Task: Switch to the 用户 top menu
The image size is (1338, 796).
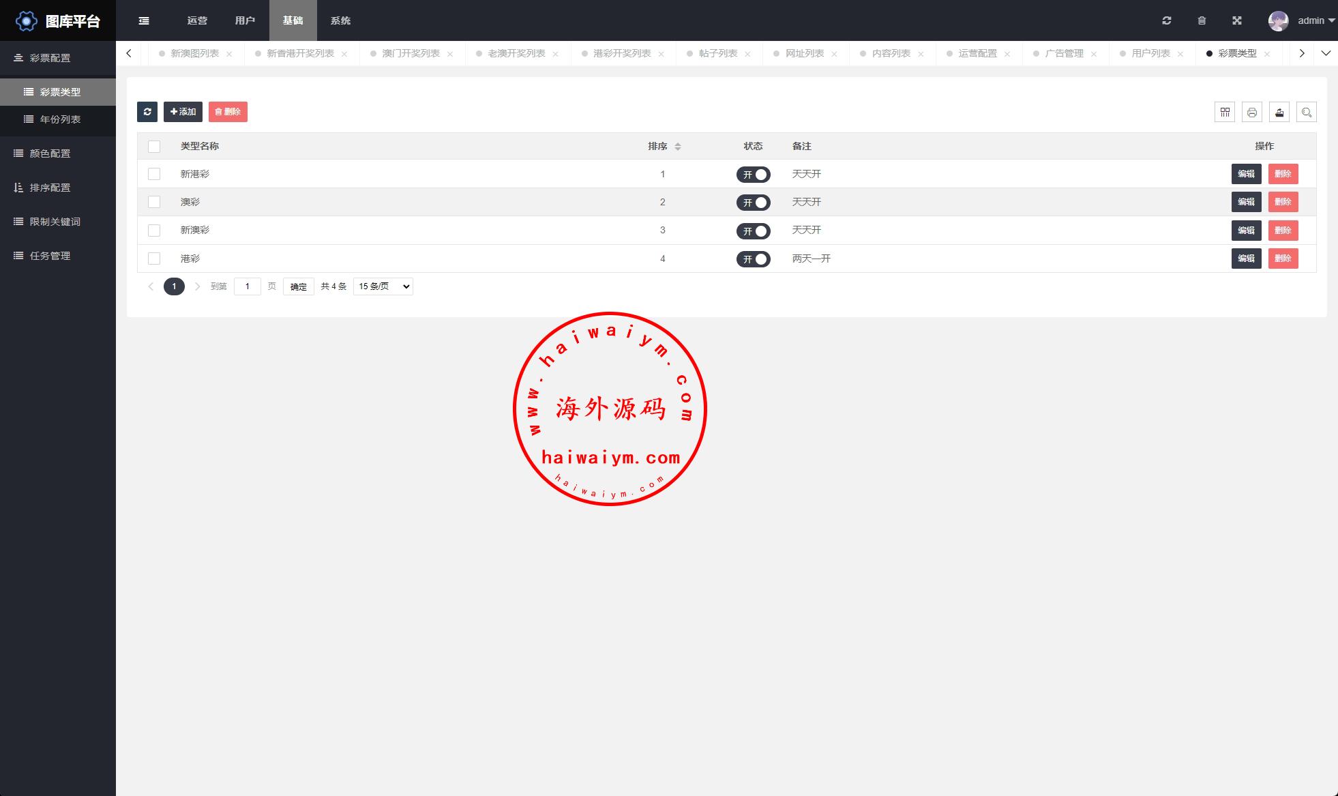Action: (245, 20)
